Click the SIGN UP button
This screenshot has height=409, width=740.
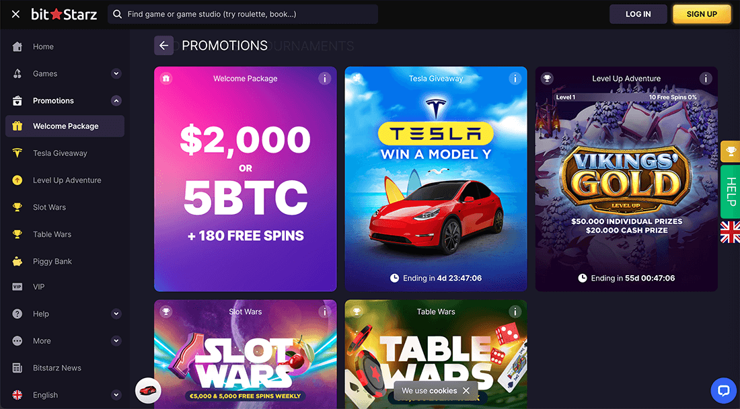click(702, 13)
